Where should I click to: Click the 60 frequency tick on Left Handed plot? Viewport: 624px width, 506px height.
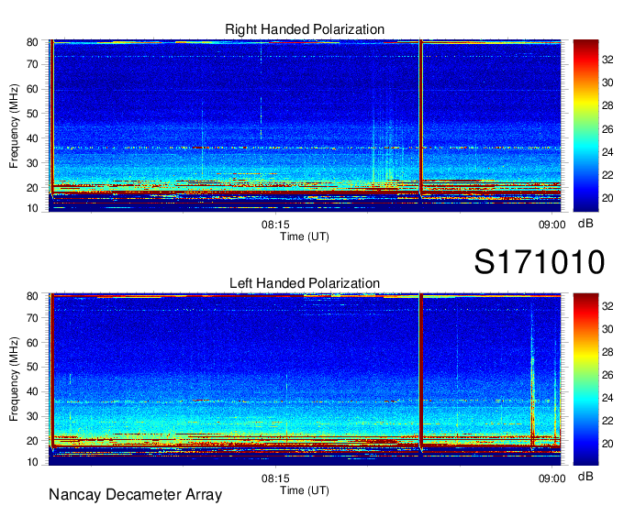(x=32, y=343)
